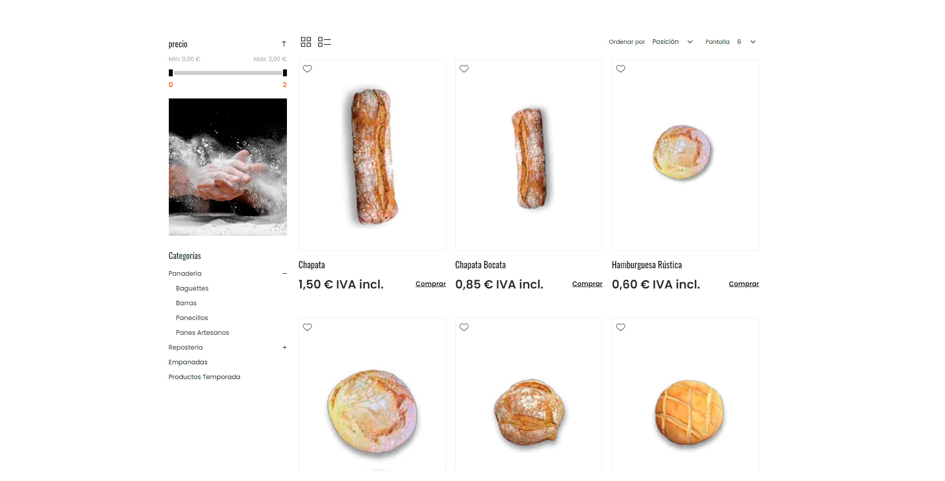This screenshot has height=481, width=945.
Task: Click the heart on the bottom-right bread
Action: (621, 327)
